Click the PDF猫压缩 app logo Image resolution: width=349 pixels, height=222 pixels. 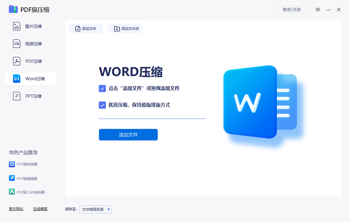click(13, 9)
